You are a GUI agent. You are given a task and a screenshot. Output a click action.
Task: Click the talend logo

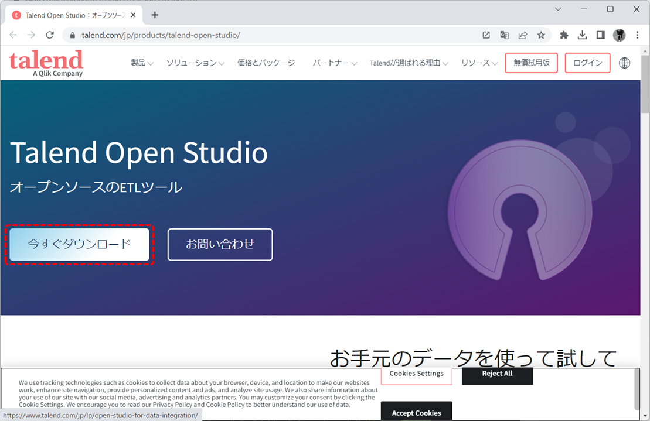[46, 63]
